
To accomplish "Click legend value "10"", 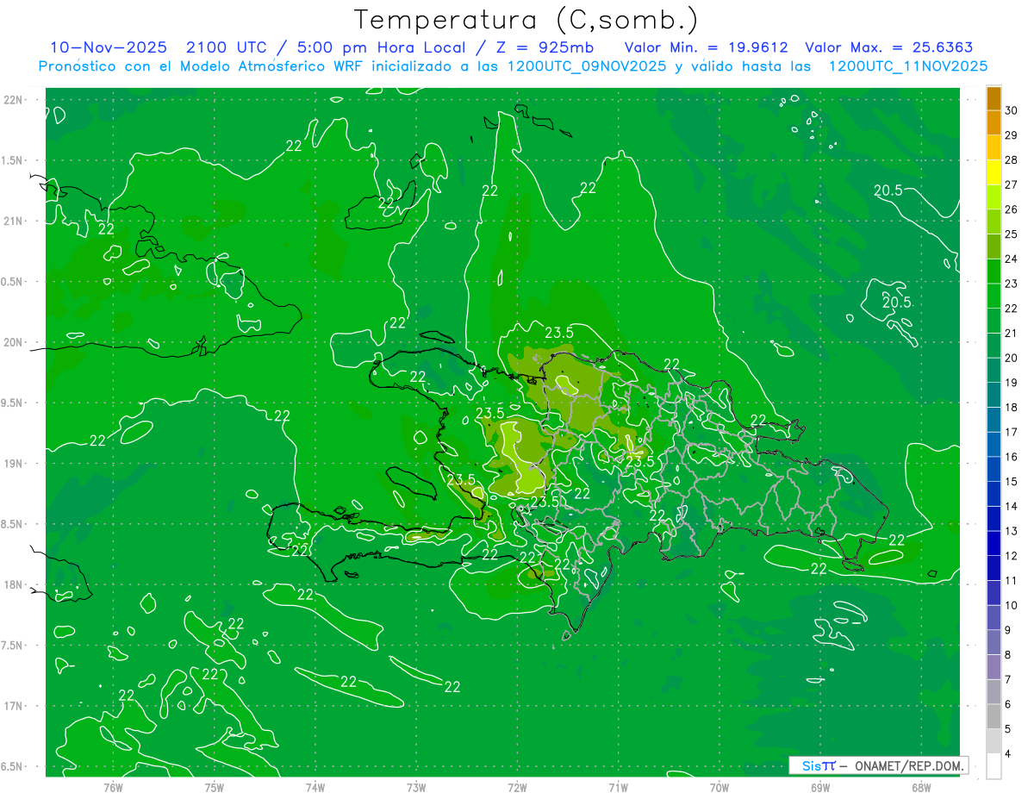I will (1012, 605).
